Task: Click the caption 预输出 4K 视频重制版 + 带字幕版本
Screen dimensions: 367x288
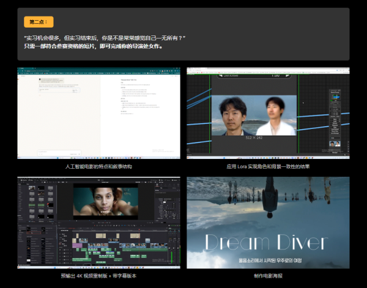Action: click(98, 276)
